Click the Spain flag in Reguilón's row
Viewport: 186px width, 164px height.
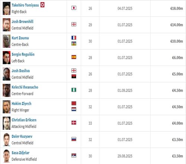click(74, 57)
